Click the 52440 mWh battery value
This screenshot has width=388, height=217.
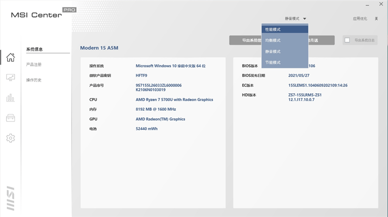click(146, 129)
